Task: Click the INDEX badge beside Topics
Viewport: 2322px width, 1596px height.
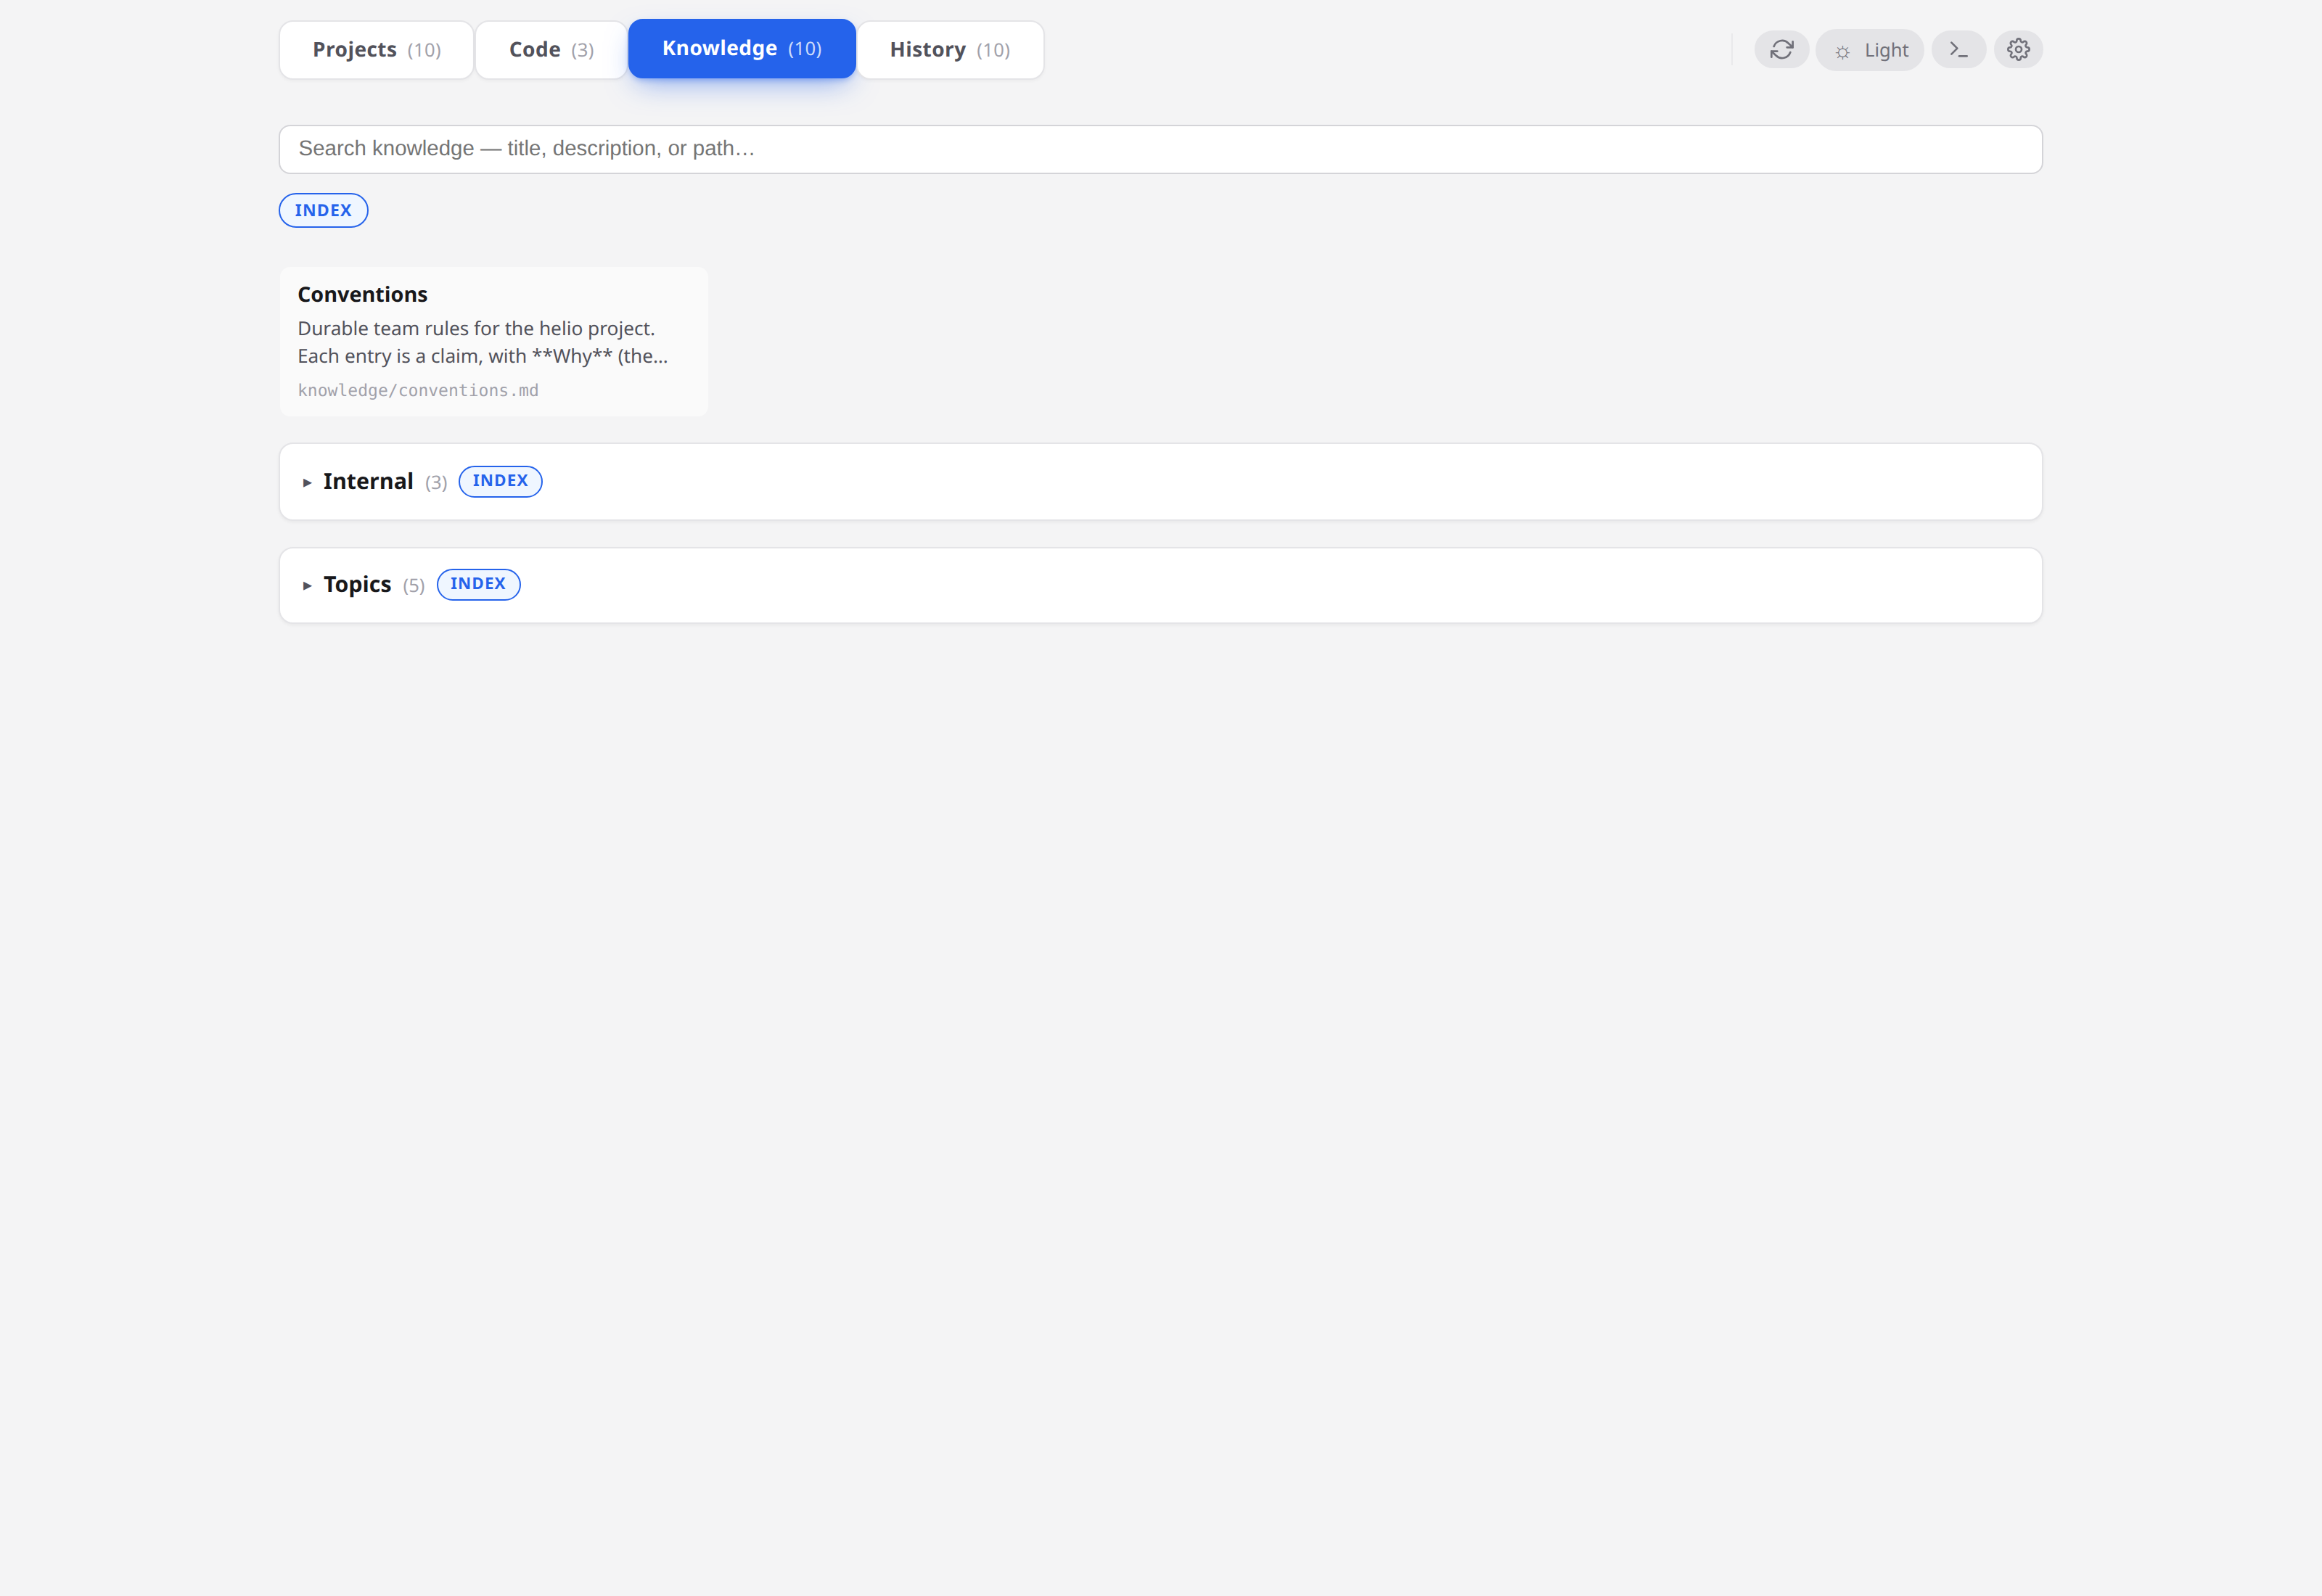Action: pos(478,584)
